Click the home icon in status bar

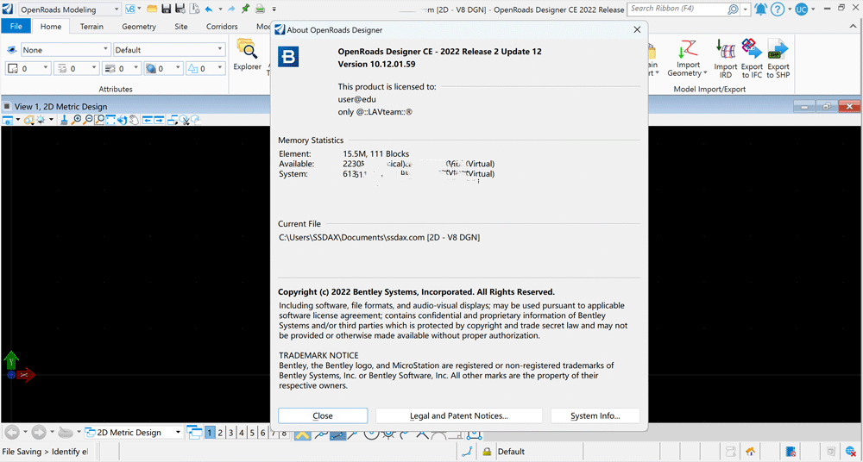tap(750, 452)
